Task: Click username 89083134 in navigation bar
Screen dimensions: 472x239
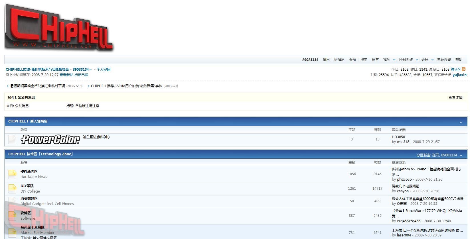Action: coord(310,60)
